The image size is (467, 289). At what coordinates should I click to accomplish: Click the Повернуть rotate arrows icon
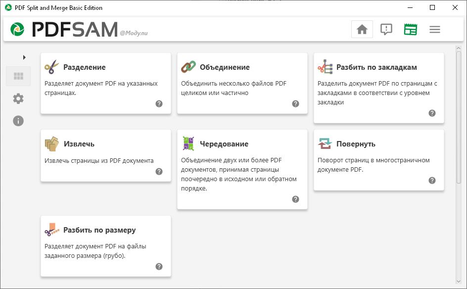tap(325, 144)
